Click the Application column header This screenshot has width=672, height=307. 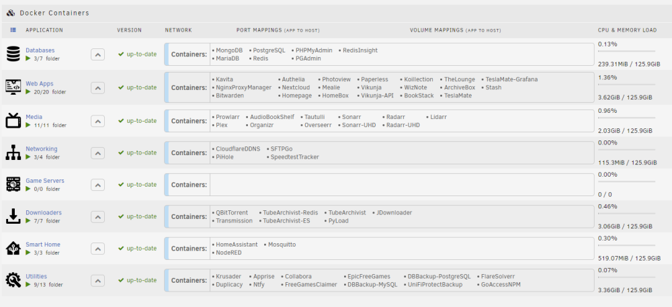pyautogui.click(x=44, y=30)
